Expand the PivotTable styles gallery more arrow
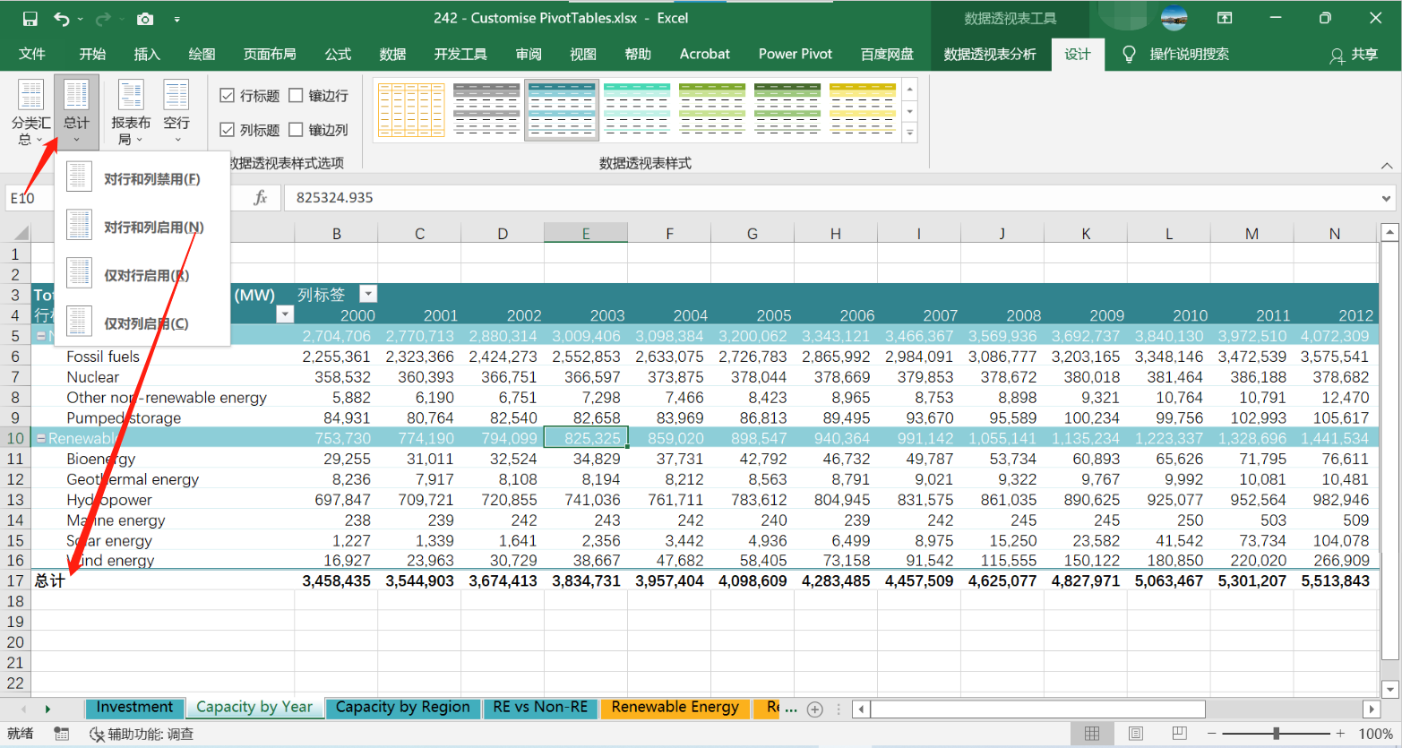 (910, 133)
